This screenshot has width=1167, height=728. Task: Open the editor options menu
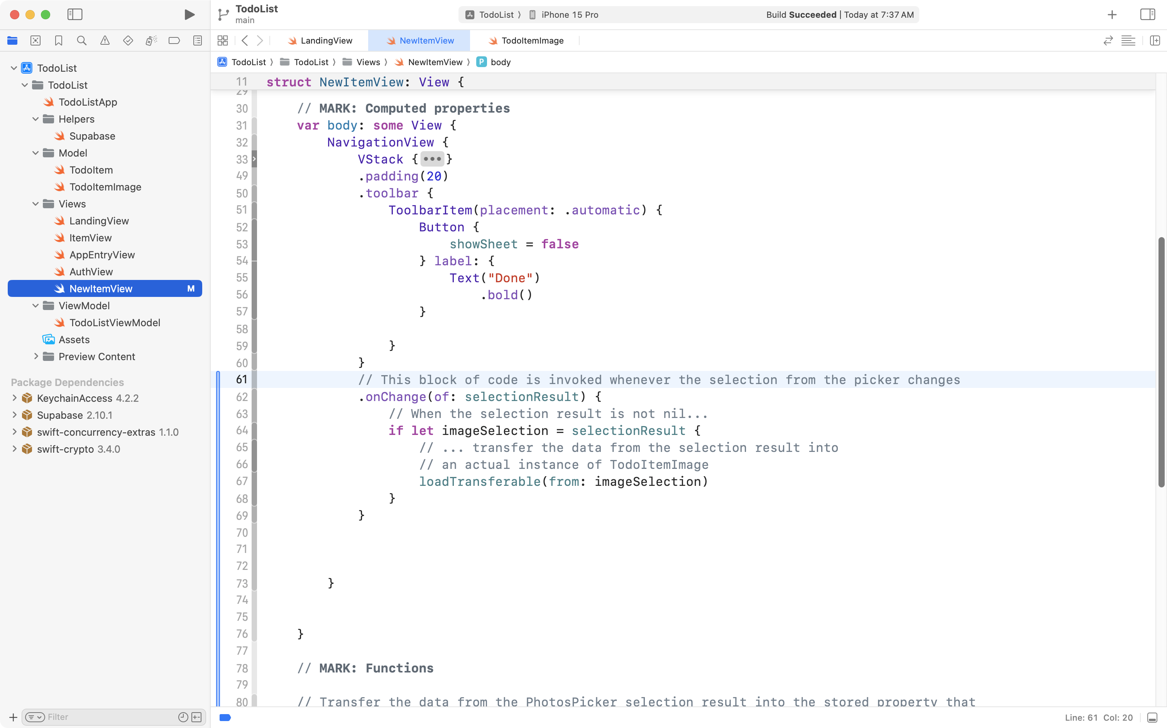(x=1128, y=40)
